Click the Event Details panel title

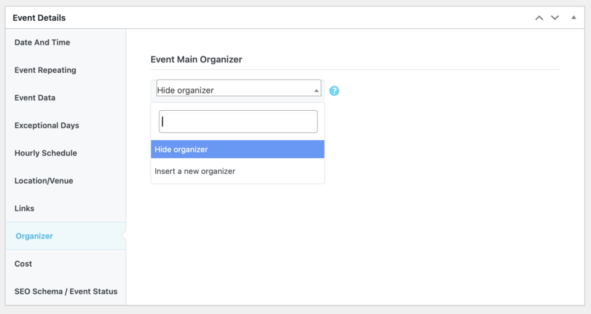[x=39, y=18]
